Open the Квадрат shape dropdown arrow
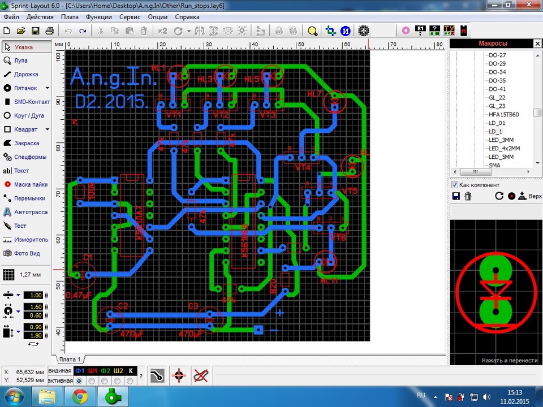The image size is (543, 407). pos(48,129)
